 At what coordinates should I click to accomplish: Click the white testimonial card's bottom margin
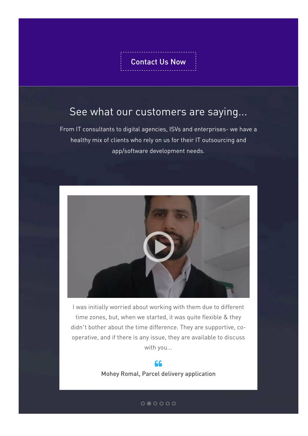[158, 384]
